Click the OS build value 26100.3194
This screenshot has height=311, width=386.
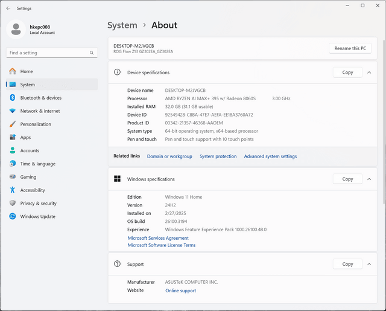(x=176, y=221)
